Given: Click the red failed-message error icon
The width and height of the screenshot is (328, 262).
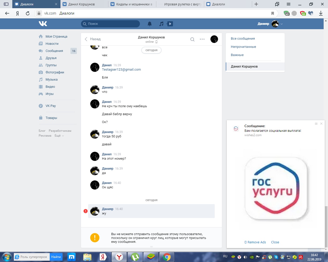Looking at the screenshot, I should 86,211.
